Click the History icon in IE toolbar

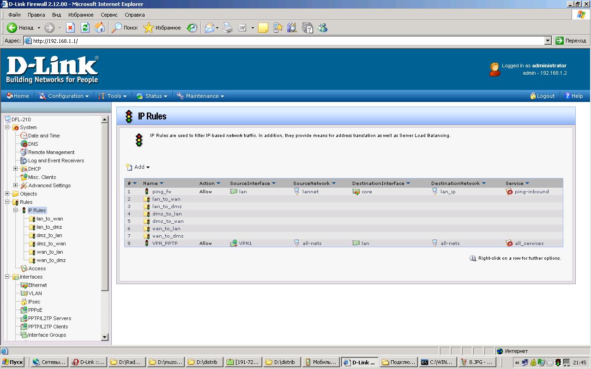pos(192,28)
